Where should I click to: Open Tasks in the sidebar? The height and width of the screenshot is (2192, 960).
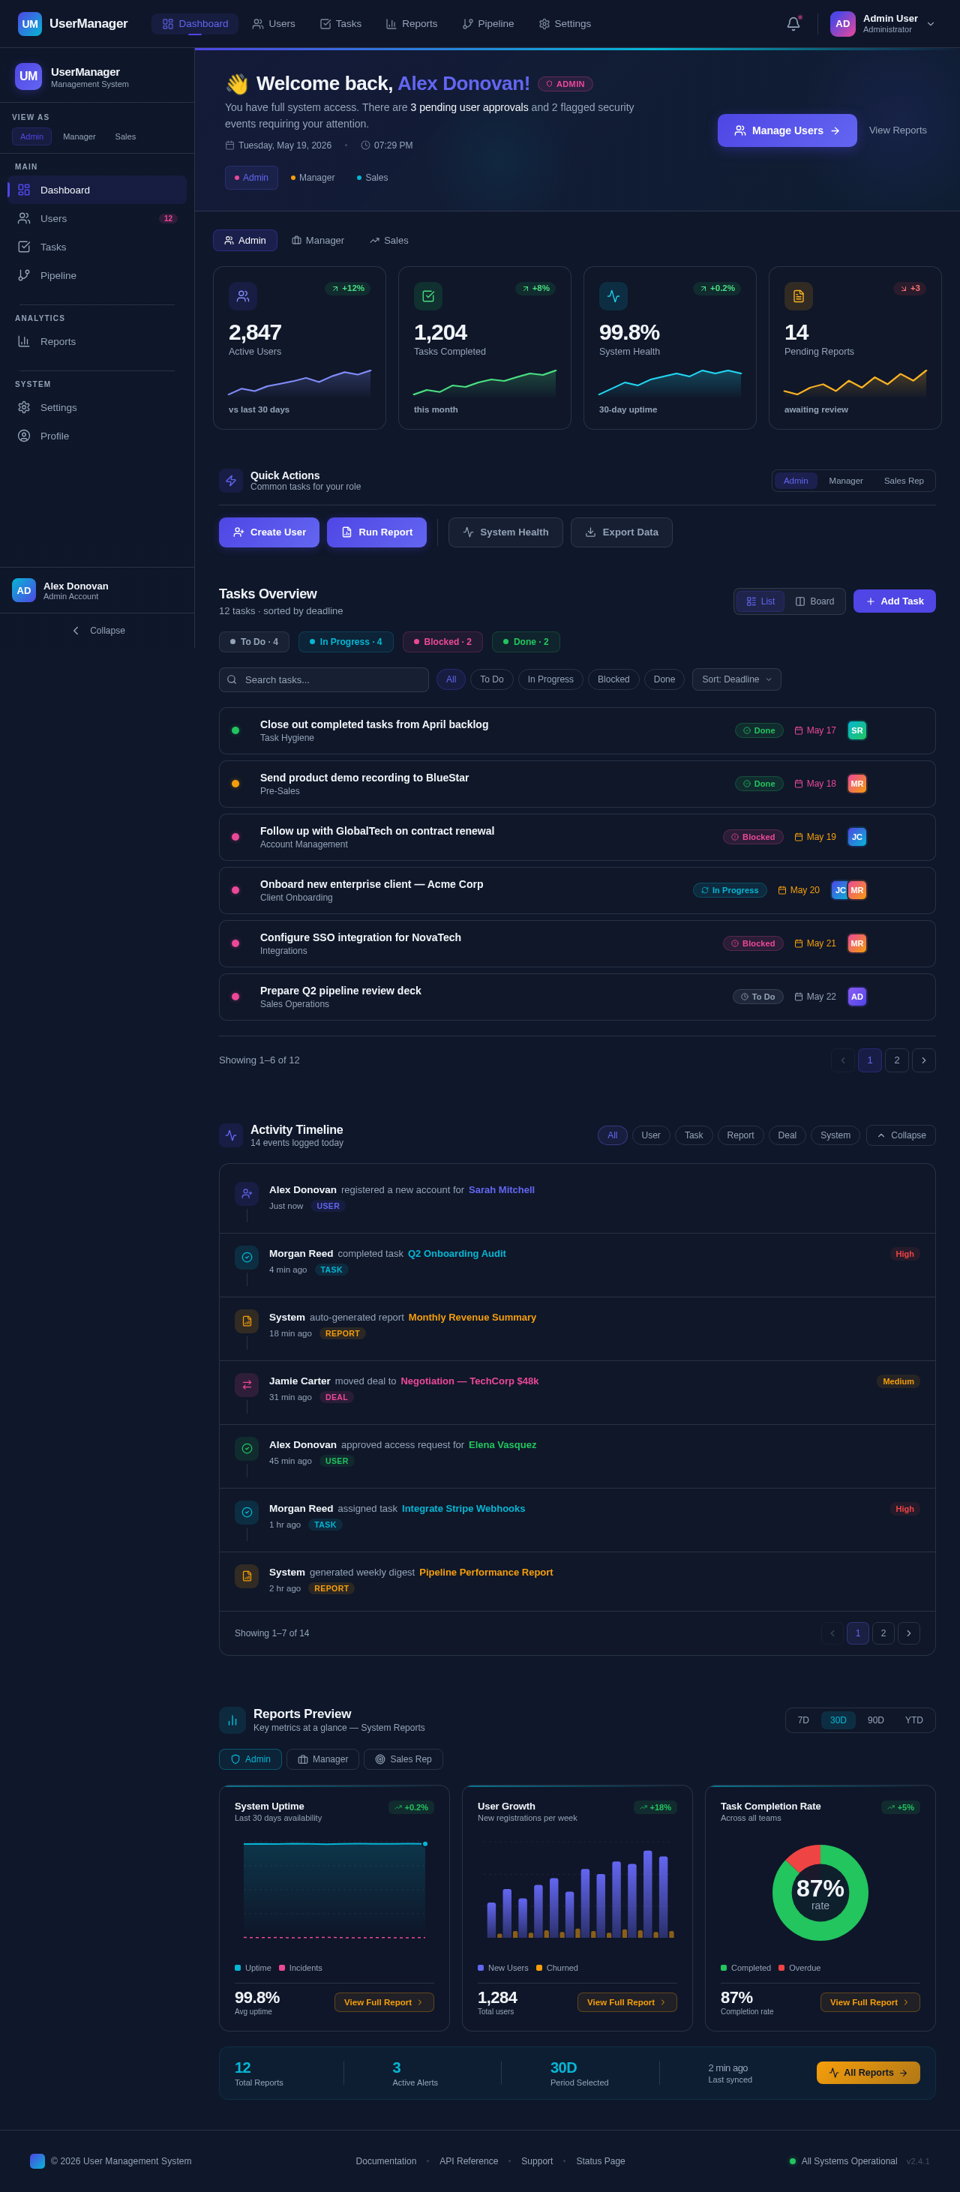97,247
